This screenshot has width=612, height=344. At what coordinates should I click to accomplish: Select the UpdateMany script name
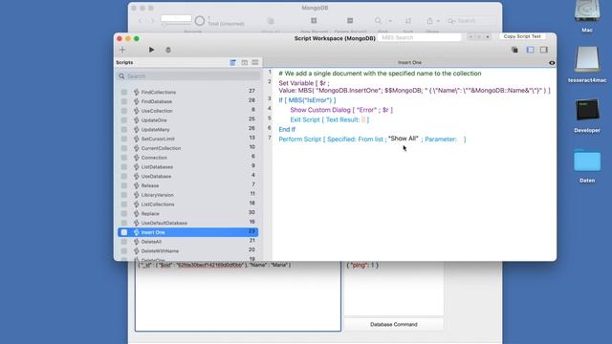pos(155,130)
